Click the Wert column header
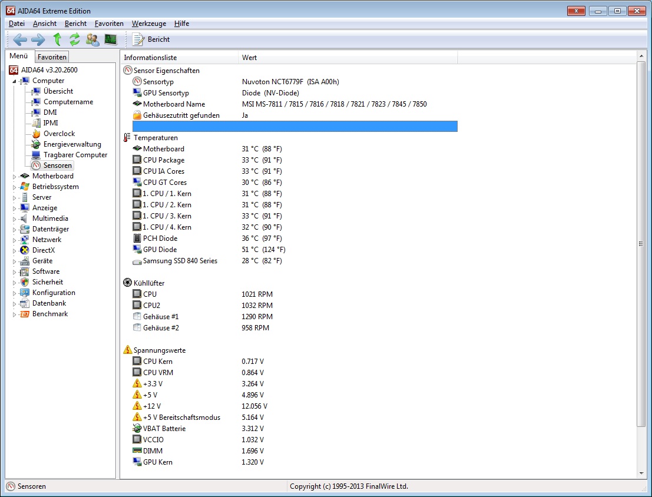Image resolution: width=652 pixels, height=497 pixels. coord(348,57)
